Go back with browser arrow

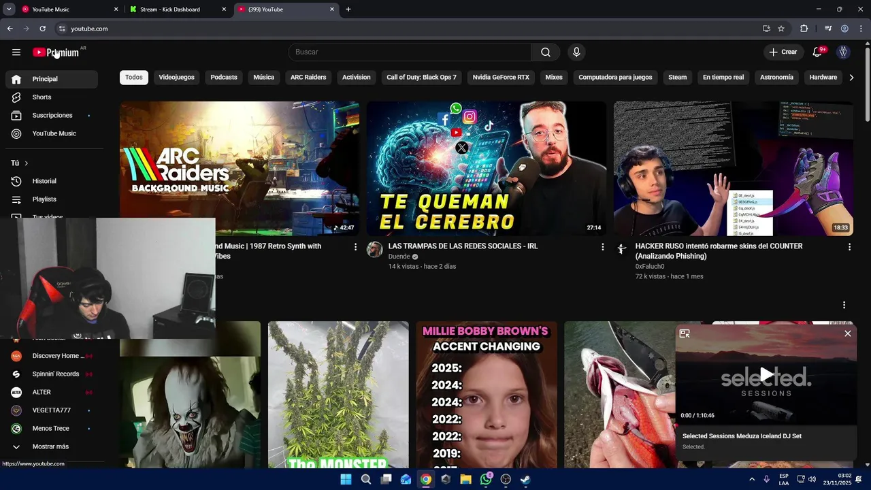click(10, 29)
